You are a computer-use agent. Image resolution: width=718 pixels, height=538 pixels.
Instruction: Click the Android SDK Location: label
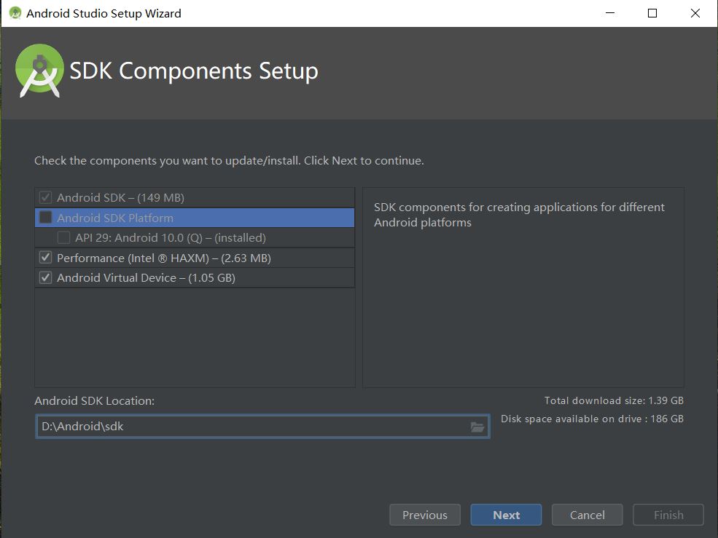pos(94,400)
